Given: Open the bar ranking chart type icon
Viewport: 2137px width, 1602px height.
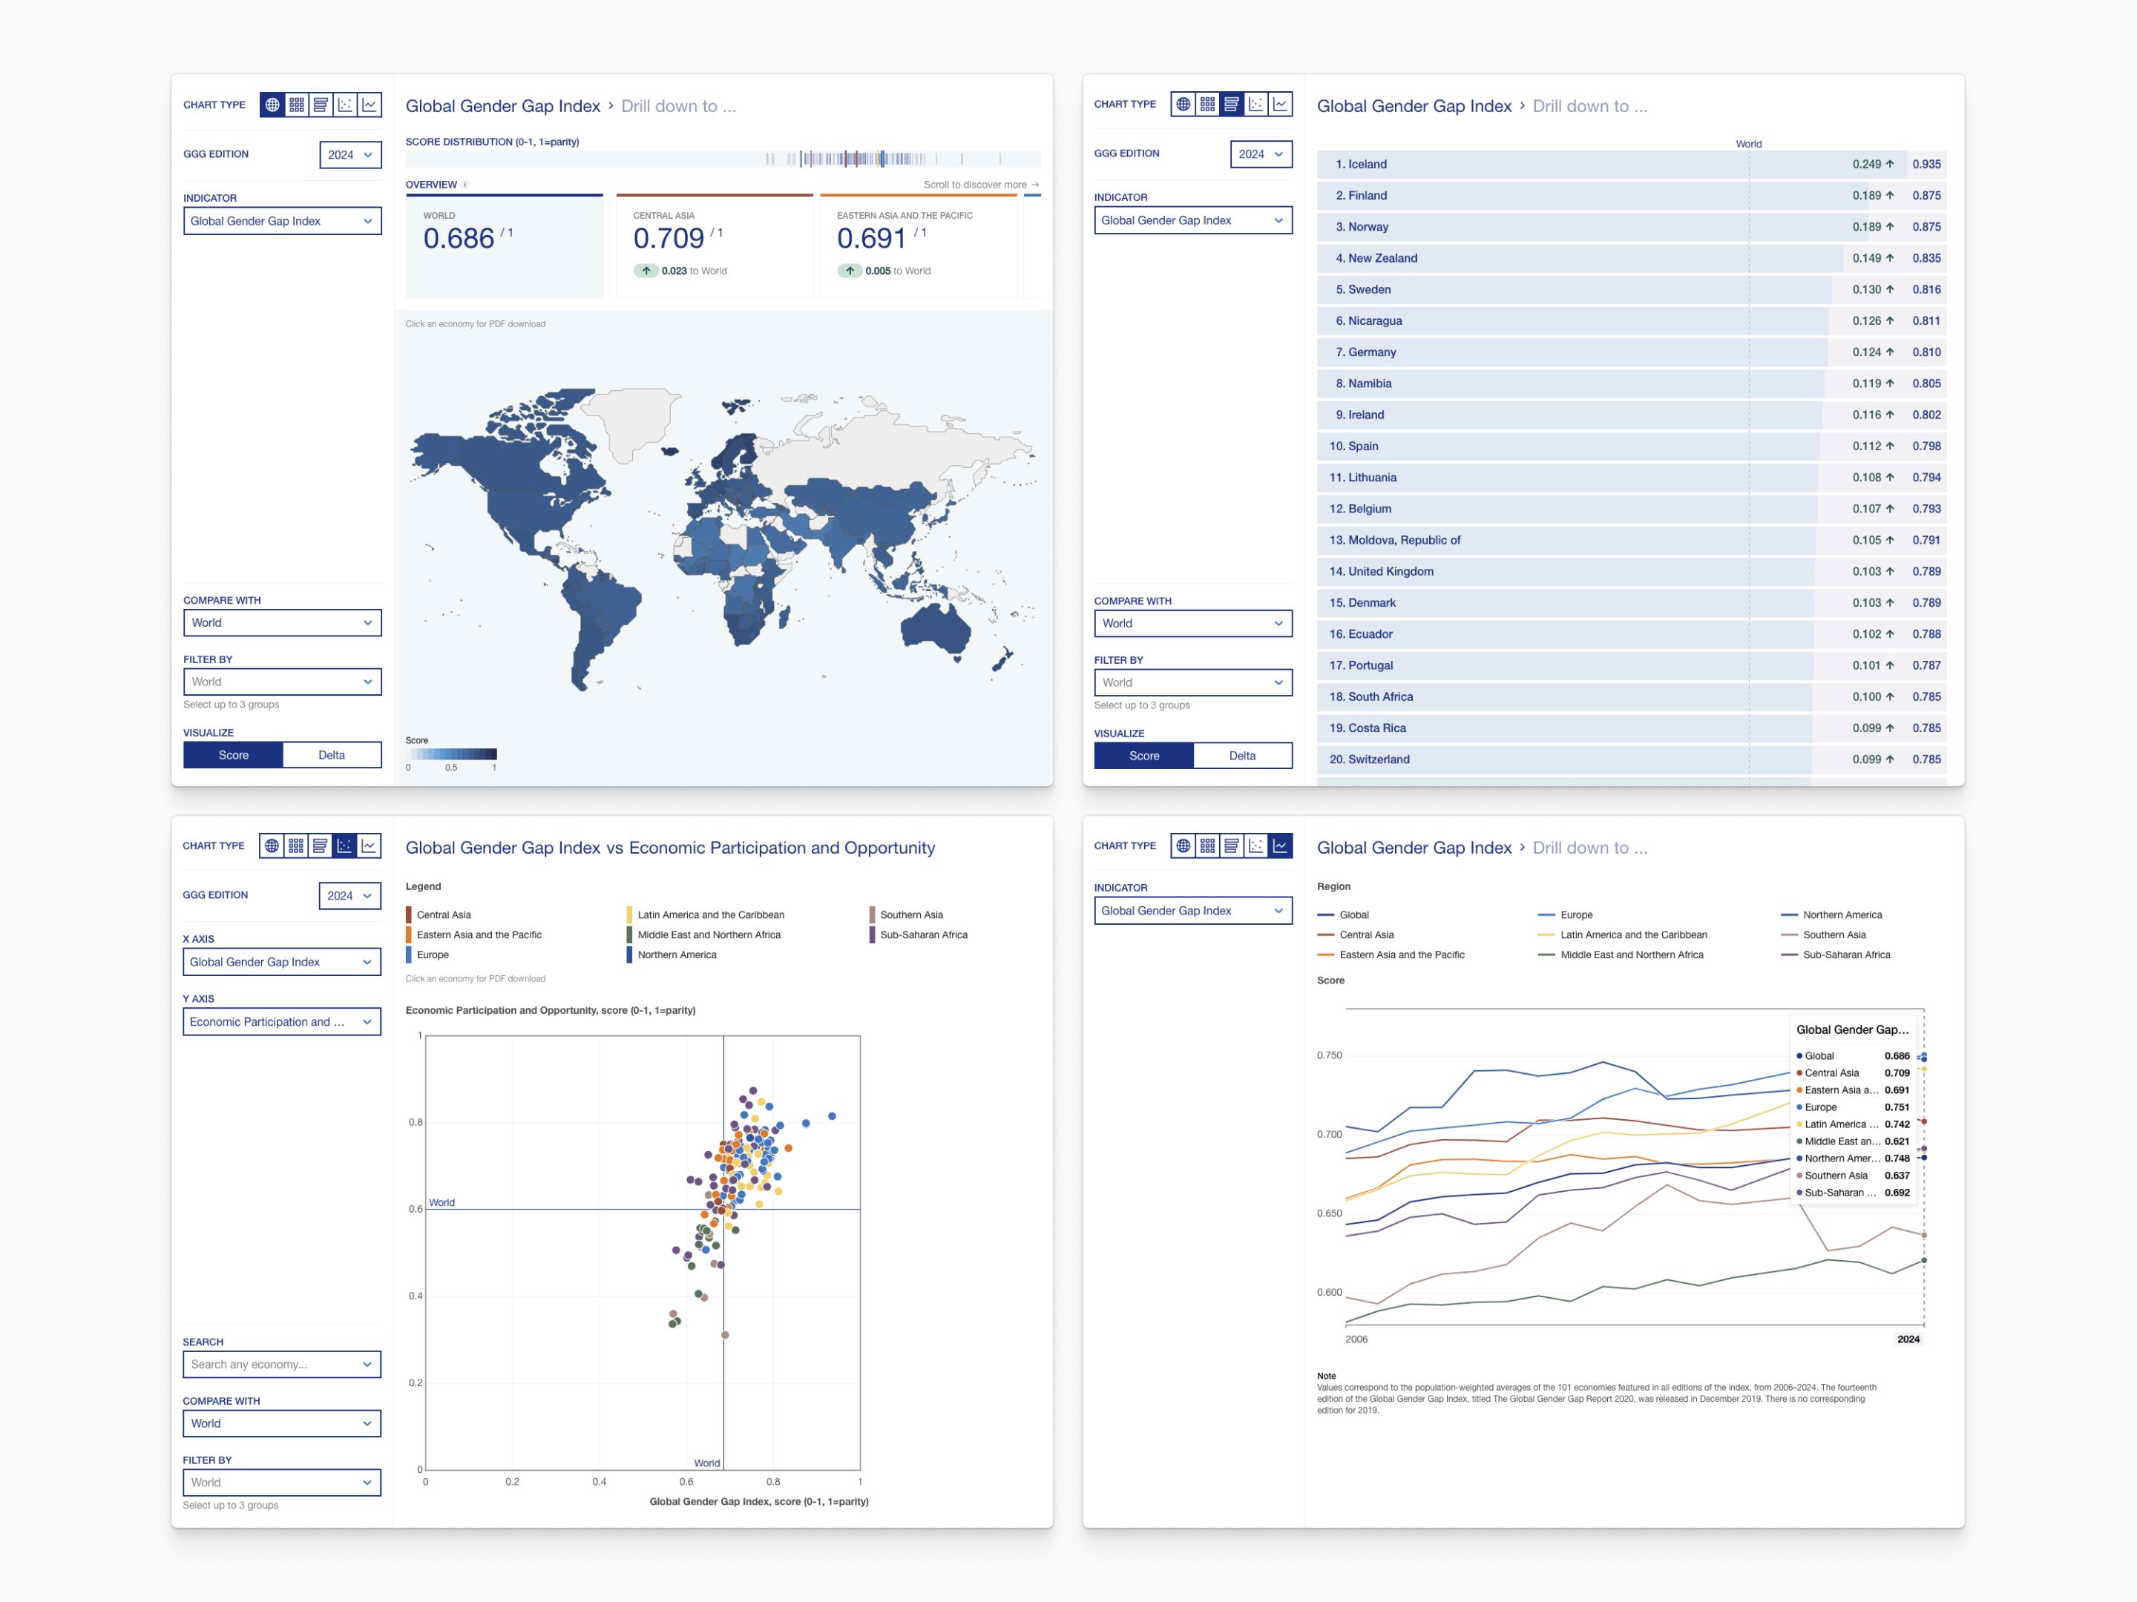Looking at the screenshot, I should click(321, 105).
